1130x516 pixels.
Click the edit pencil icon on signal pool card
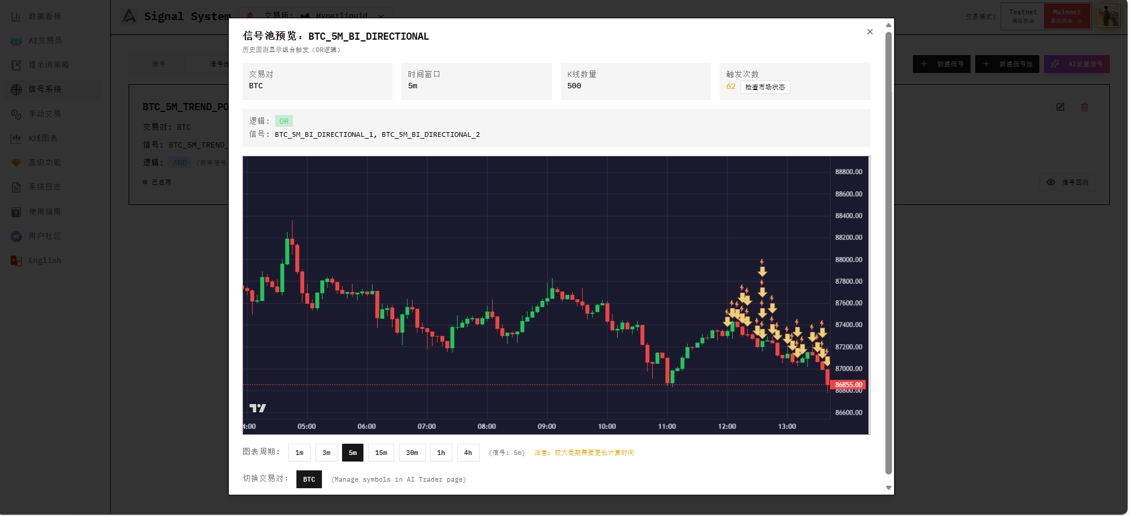pyautogui.click(x=1060, y=107)
